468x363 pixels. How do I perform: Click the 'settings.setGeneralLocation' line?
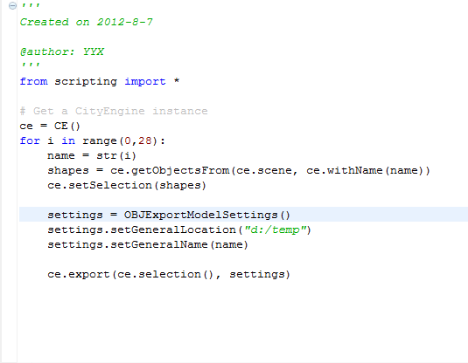[179, 229]
